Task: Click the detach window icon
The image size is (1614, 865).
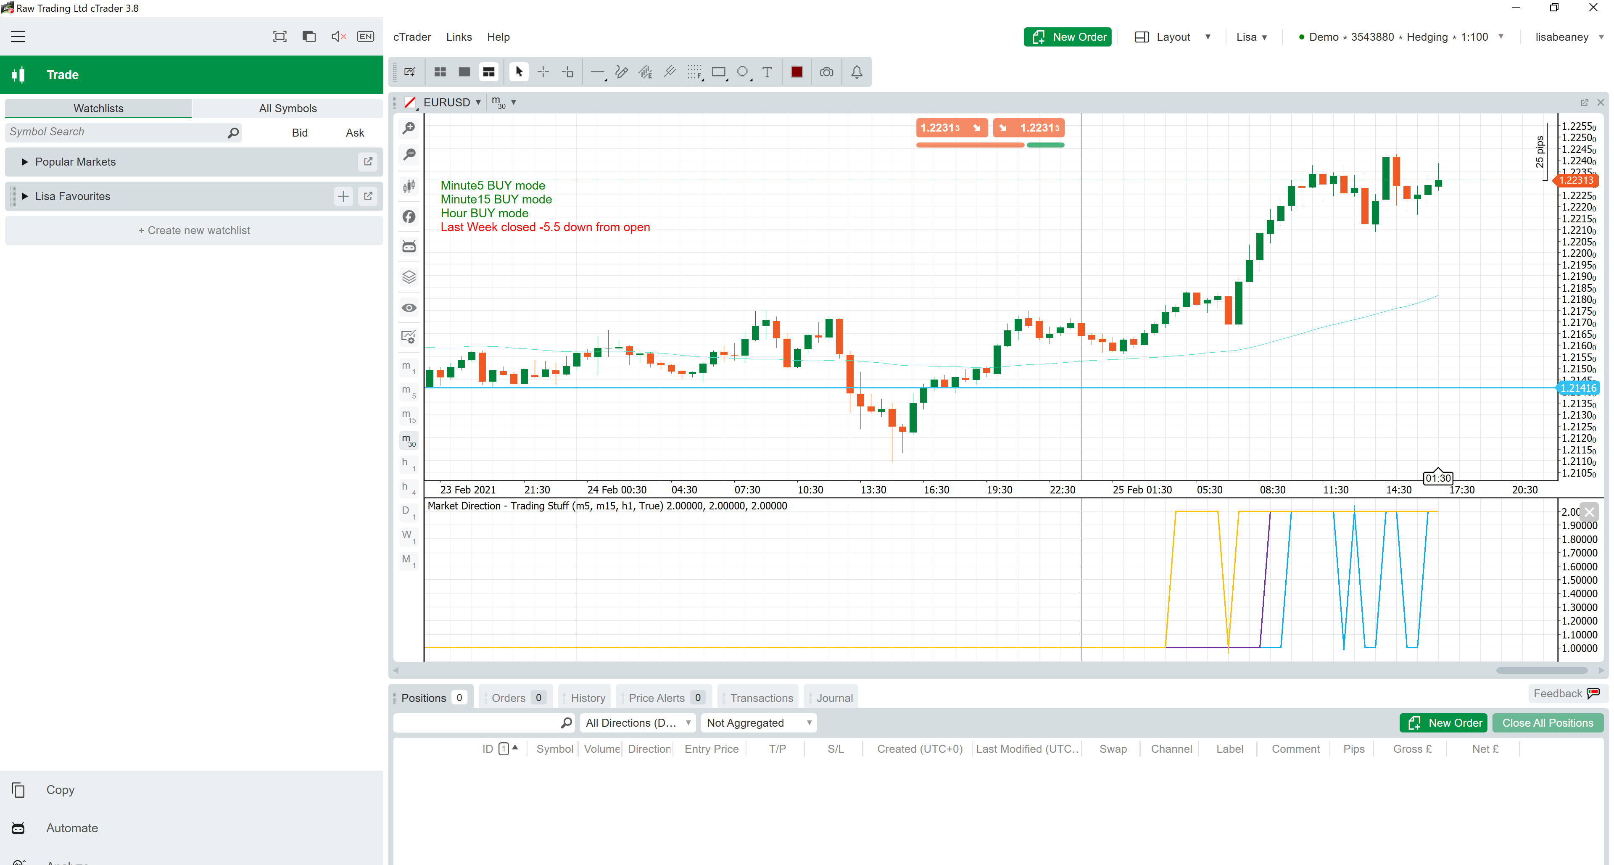Action: [x=309, y=36]
